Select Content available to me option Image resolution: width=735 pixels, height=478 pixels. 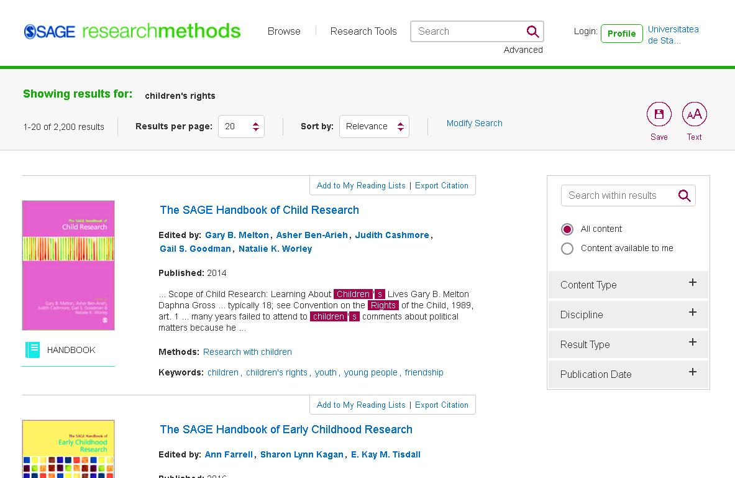[567, 248]
